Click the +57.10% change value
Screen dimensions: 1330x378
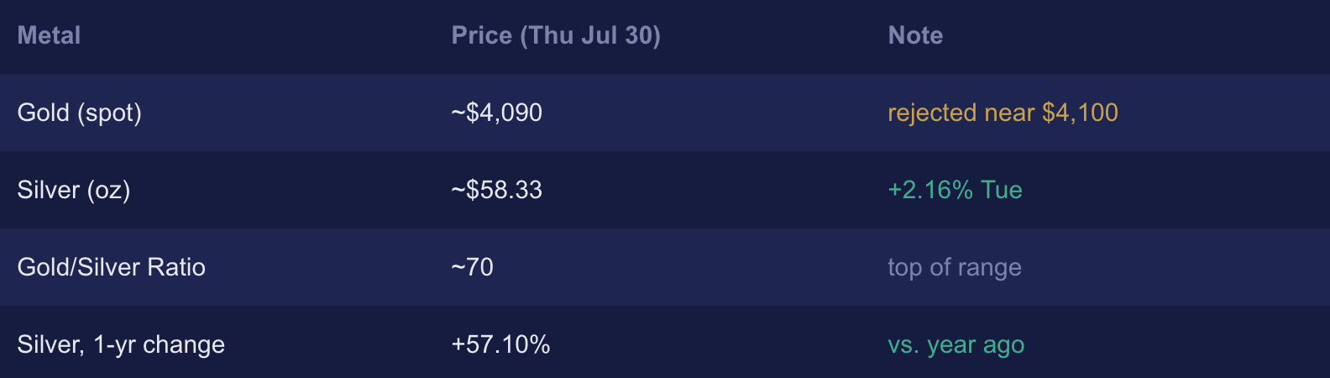click(500, 344)
